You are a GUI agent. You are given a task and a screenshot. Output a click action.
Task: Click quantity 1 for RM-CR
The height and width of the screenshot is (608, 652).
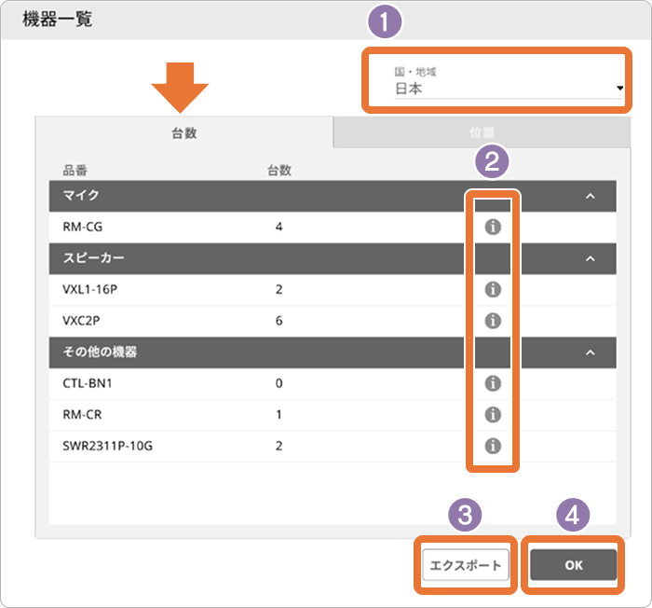point(279,414)
